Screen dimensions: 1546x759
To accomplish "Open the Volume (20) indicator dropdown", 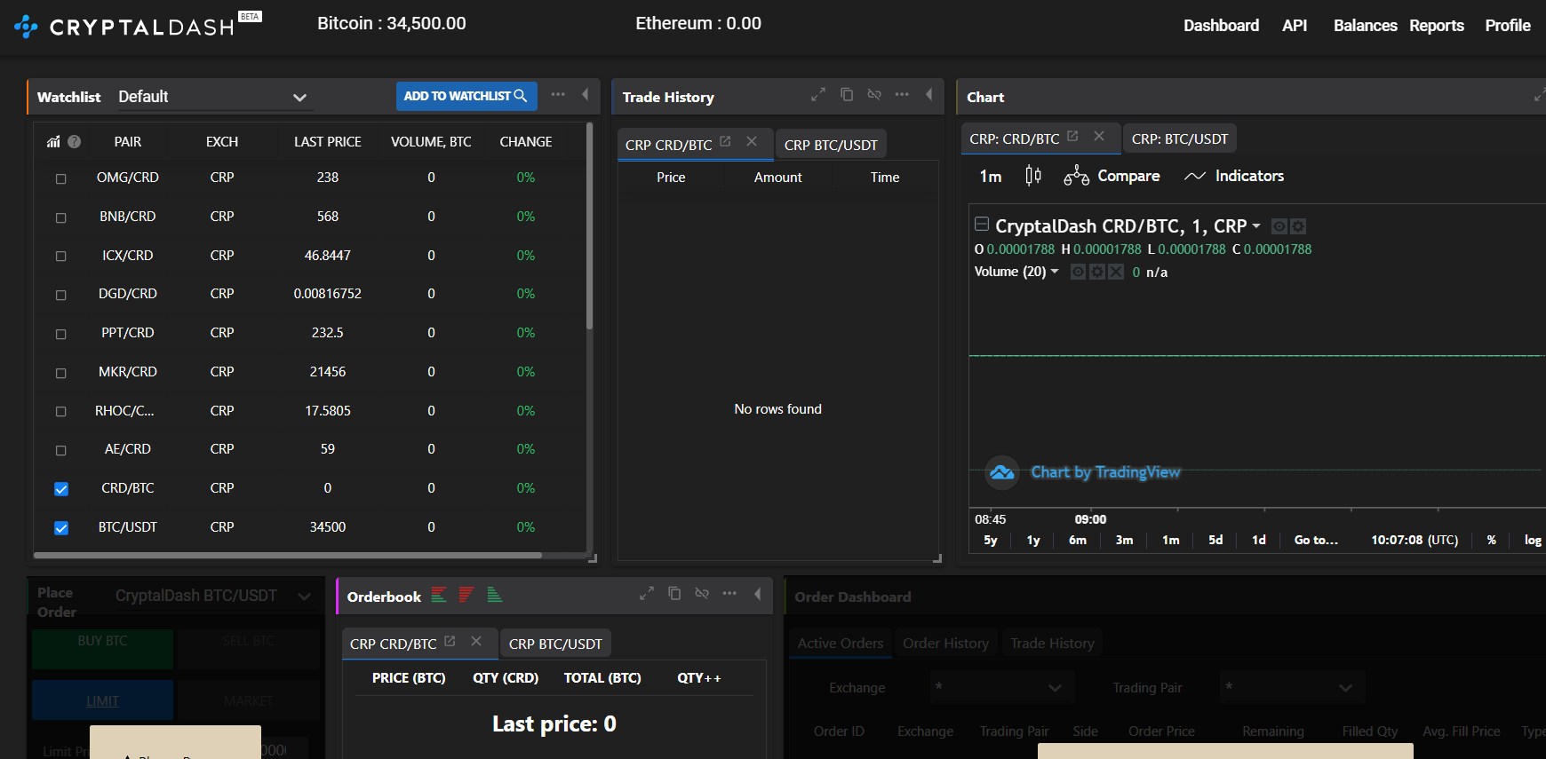I will 1055,272.
